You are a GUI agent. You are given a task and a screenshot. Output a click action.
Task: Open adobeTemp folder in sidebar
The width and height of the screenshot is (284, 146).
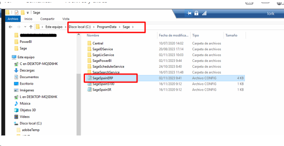(x=31, y=130)
